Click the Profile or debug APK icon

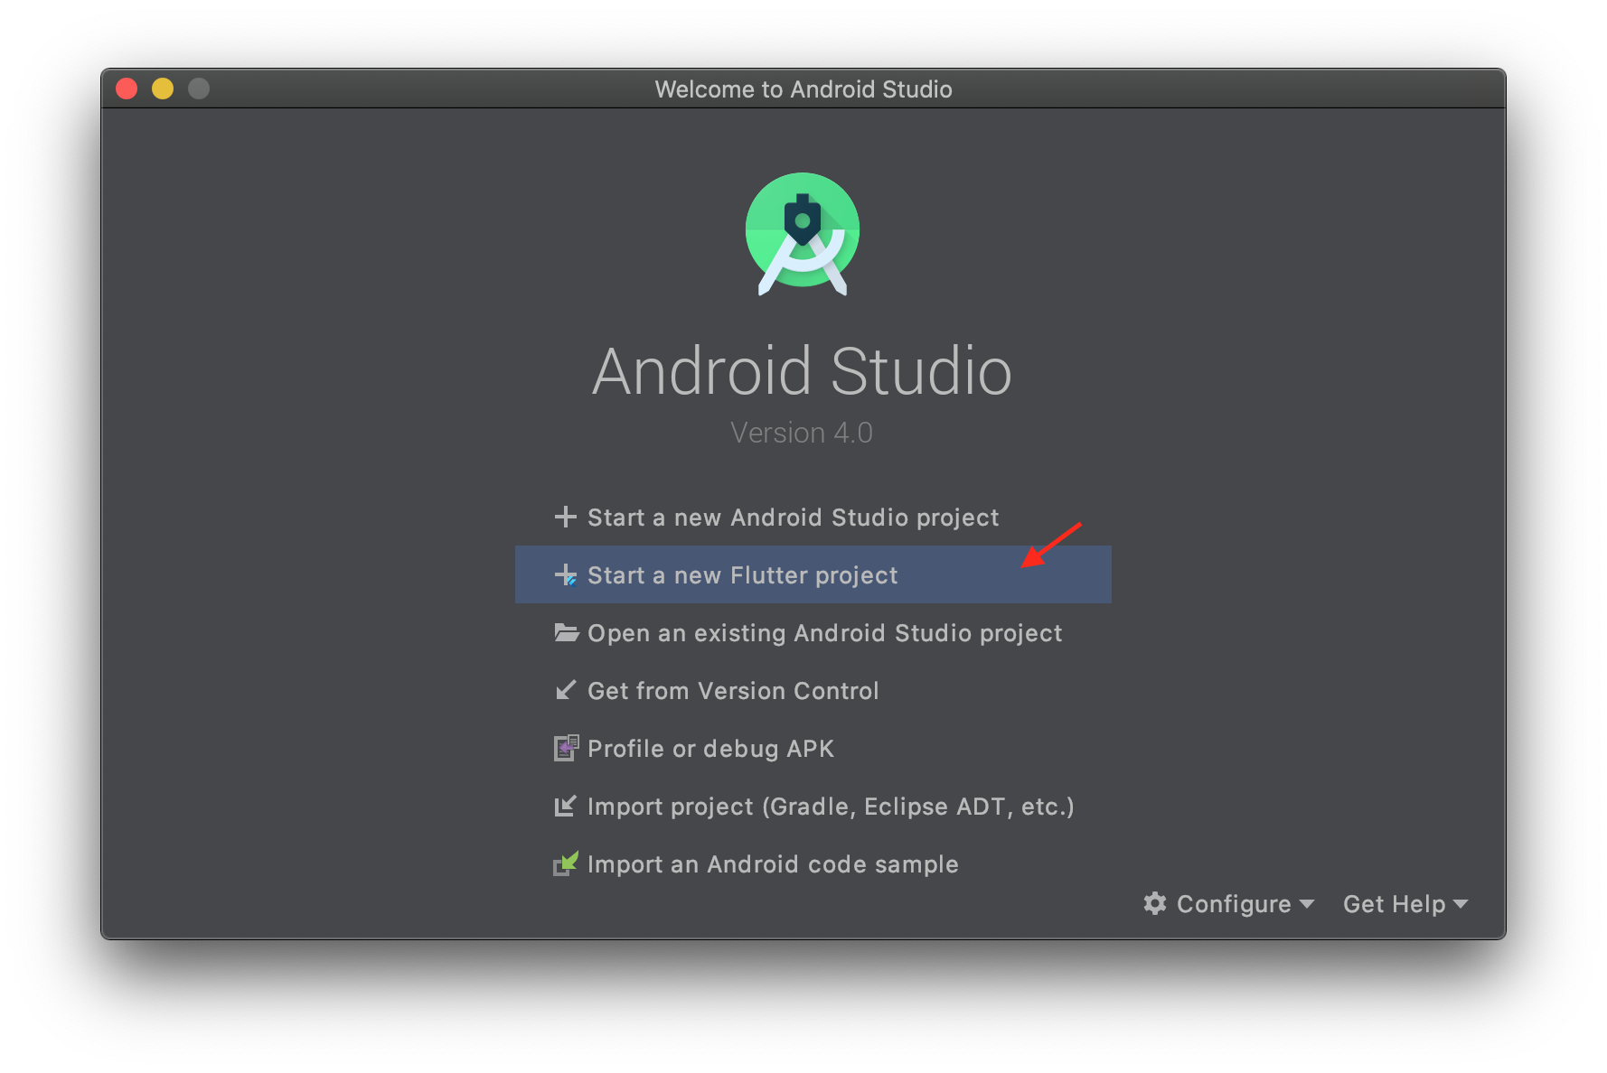pyautogui.click(x=566, y=748)
